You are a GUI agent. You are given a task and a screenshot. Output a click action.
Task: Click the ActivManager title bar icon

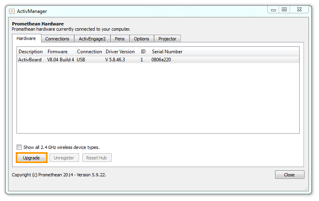coord(12,11)
